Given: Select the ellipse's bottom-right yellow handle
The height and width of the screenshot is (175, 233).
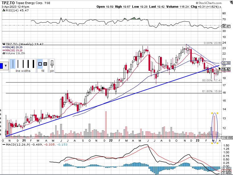Looking at the screenshot, I should pos(218,143).
